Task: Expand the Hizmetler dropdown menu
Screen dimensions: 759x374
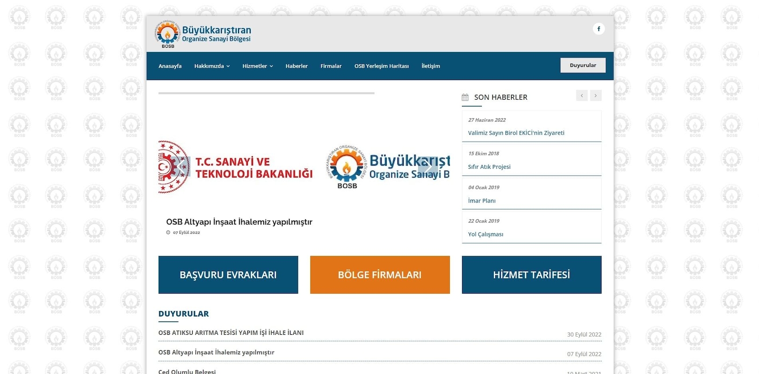Action: point(258,66)
